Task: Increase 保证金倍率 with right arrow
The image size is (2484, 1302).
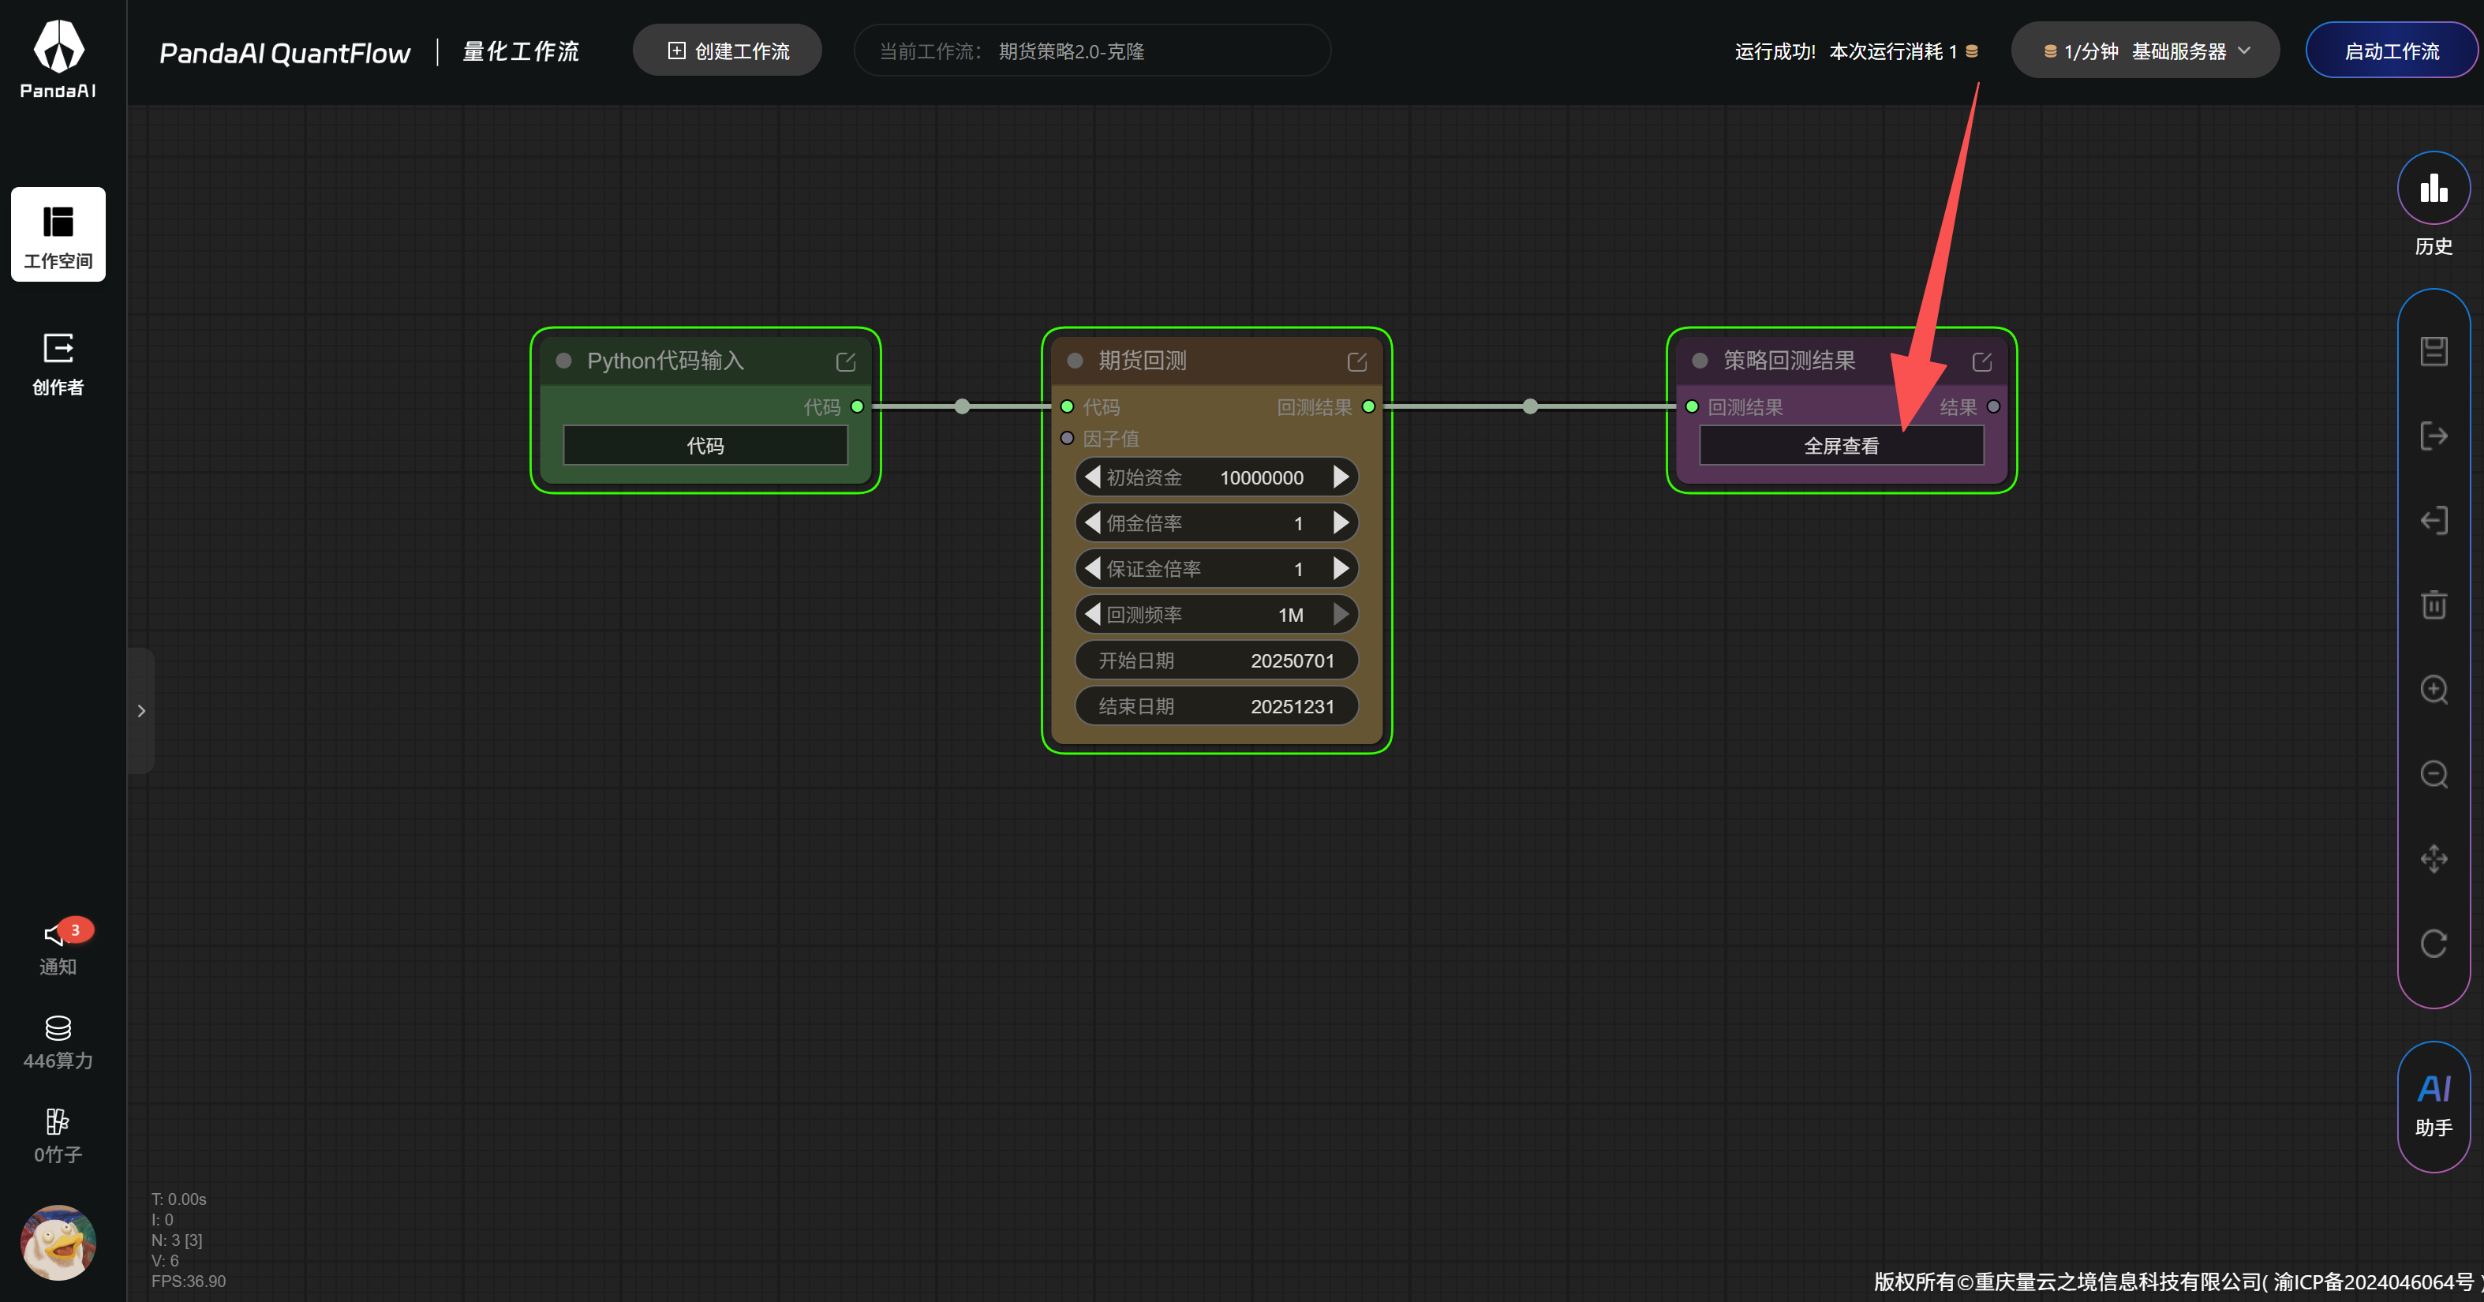Action: 1341,569
